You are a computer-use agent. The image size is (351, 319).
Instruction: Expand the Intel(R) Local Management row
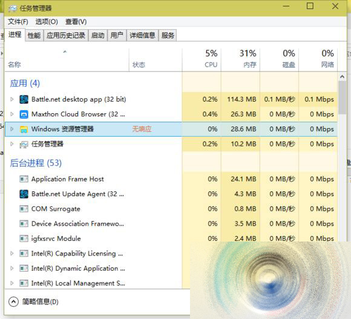12,283
